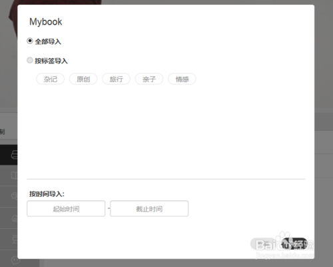Click the sidebar monitor icon
333x267 pixels.
click(x=14, y=239)
